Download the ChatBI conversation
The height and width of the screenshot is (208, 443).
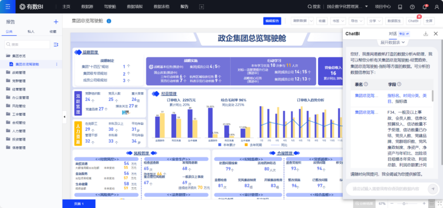pyautogui.click(x=426, y=34)
